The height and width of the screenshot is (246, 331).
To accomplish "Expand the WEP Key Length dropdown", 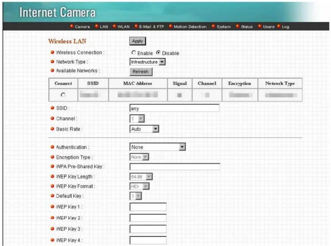I will click(141, 177).
